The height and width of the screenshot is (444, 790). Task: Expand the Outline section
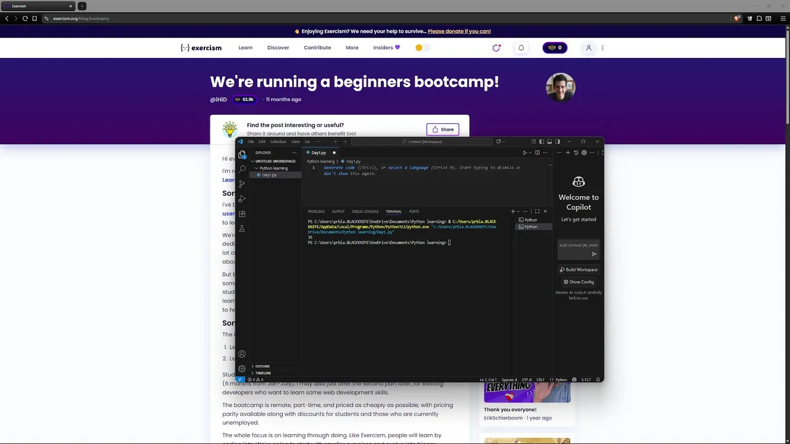pos(275,366)
